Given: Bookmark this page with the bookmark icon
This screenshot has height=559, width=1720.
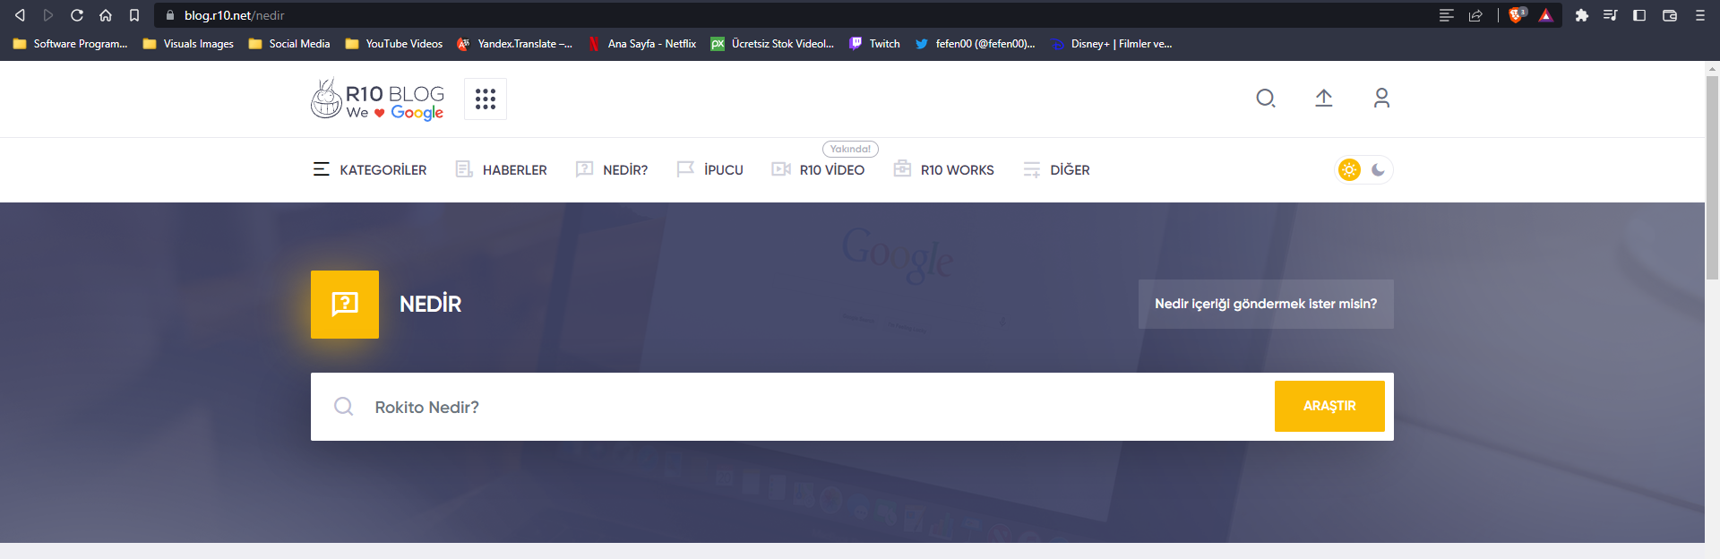Looking at the screenshot, I should coord(134,15).
